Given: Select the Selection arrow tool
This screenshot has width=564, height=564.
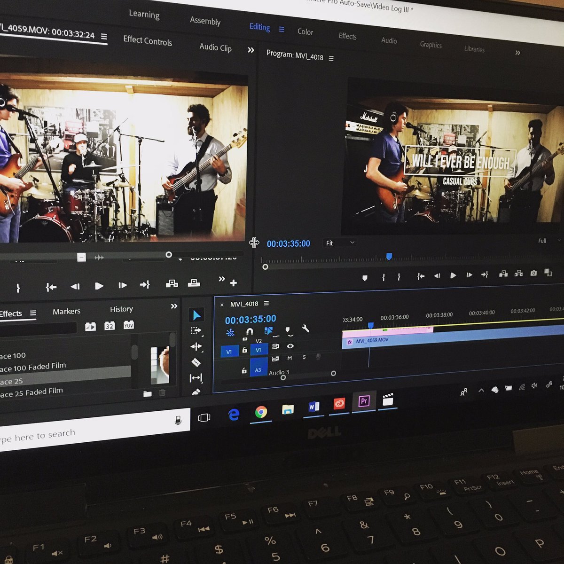Looking at the screenshot, I should coord(196,315).
